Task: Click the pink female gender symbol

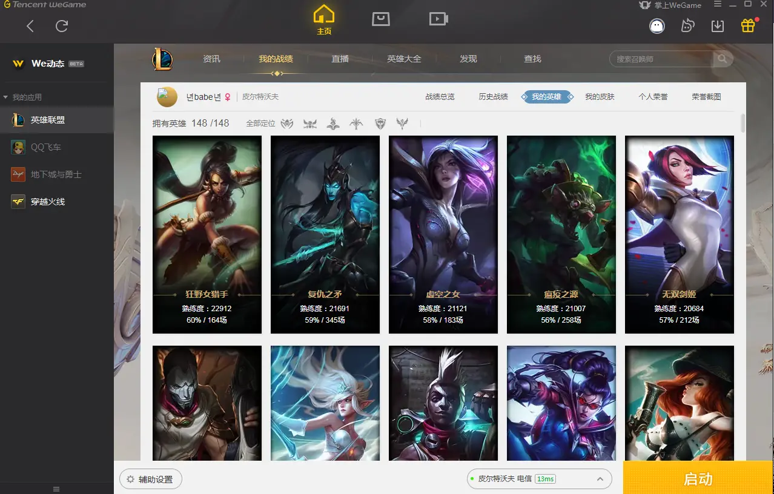Action: tap(228, 97)
